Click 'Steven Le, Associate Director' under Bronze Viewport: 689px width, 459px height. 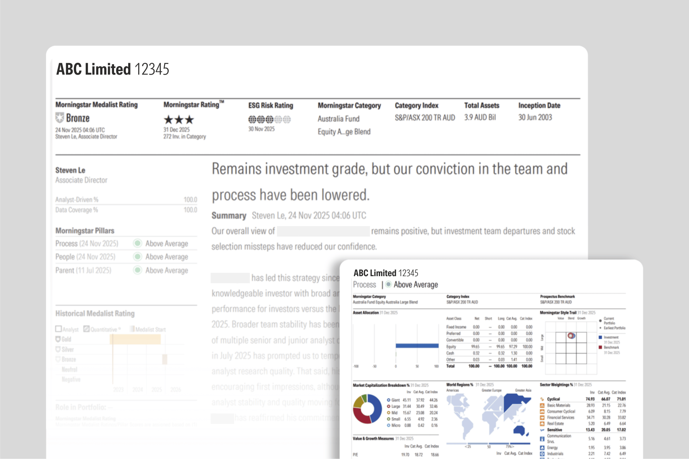[86, 137]
